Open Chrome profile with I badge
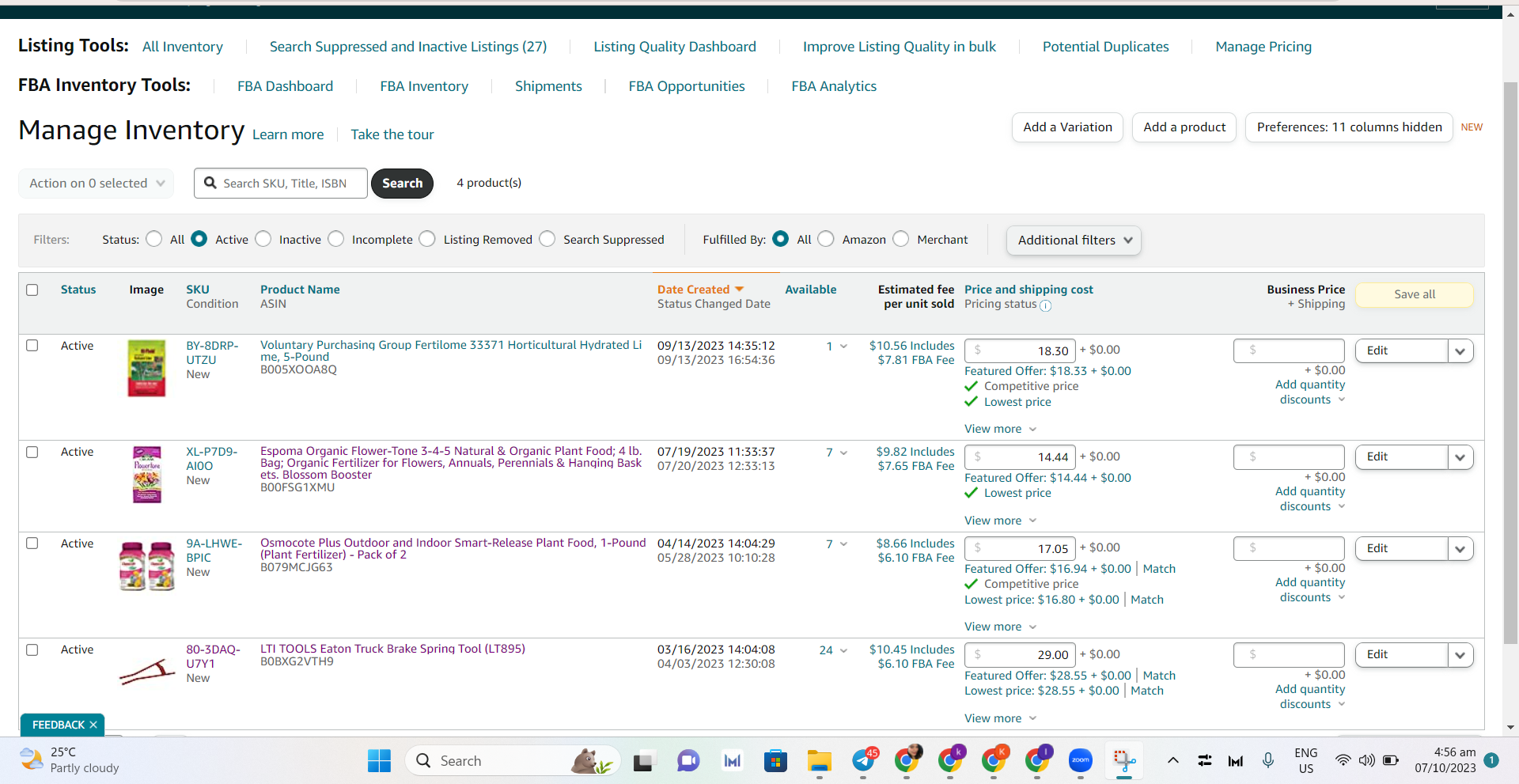The width and height of the screenshot is (1519, 784). pyautogui.click(x=1038, y=760)
